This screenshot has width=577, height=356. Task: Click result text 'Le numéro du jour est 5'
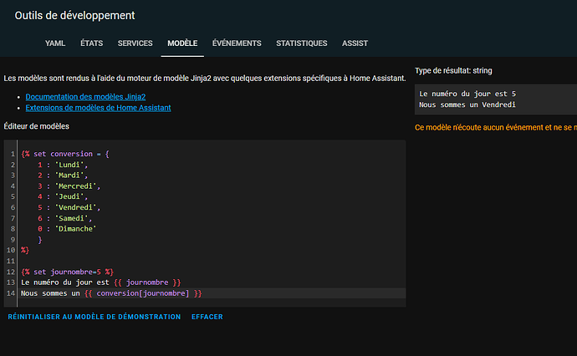(x=467, y=94)
